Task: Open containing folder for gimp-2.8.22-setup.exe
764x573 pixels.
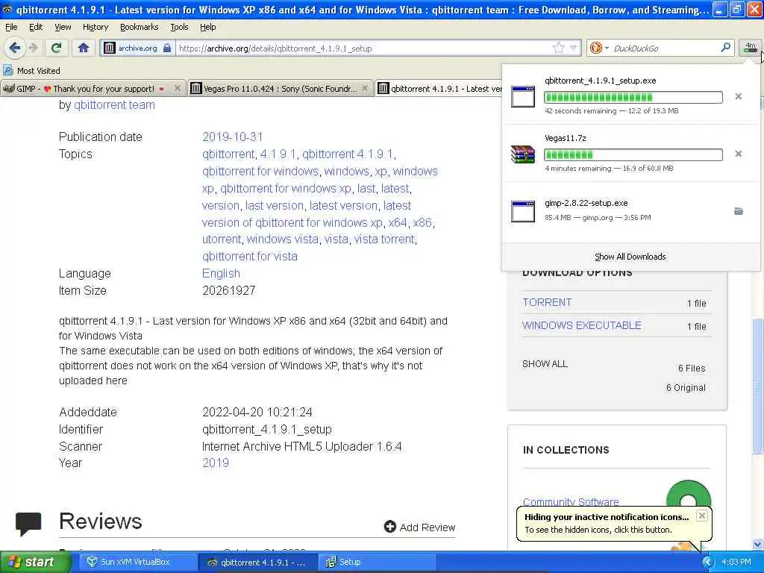Action: pyautogui.click(x=738, y=211)
